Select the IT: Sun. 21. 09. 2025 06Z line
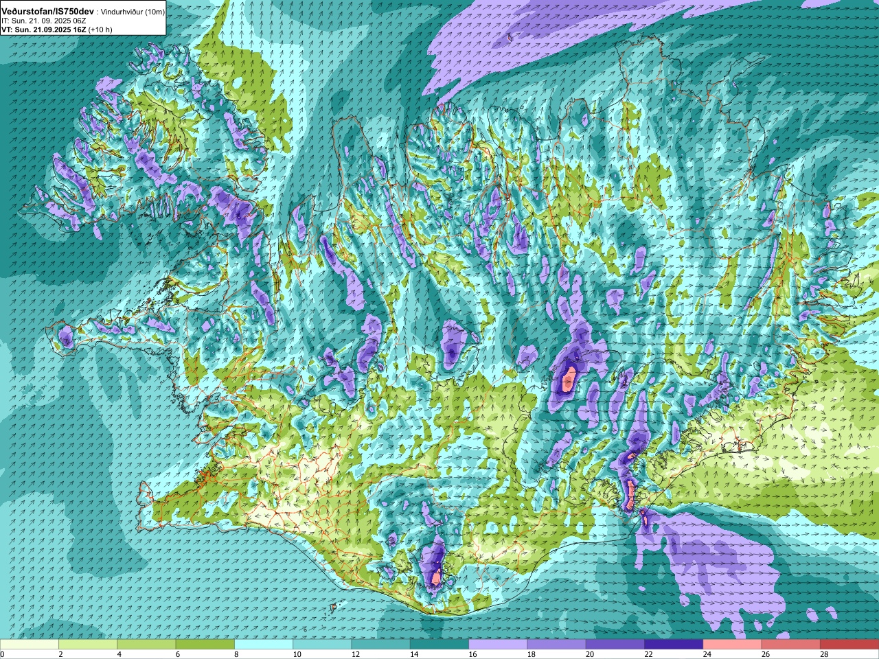 pos(43,21)
